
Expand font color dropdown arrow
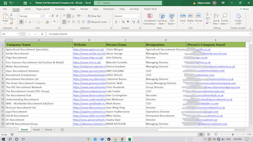(x=58, y=22)
